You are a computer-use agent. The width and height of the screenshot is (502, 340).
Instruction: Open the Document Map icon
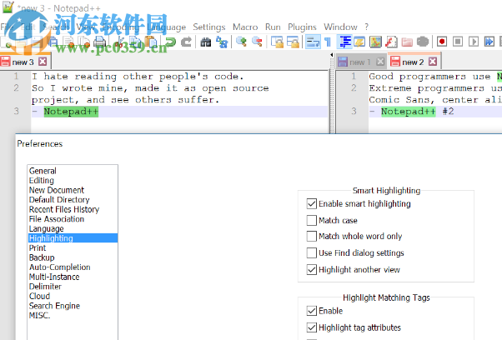pos(375,42)
